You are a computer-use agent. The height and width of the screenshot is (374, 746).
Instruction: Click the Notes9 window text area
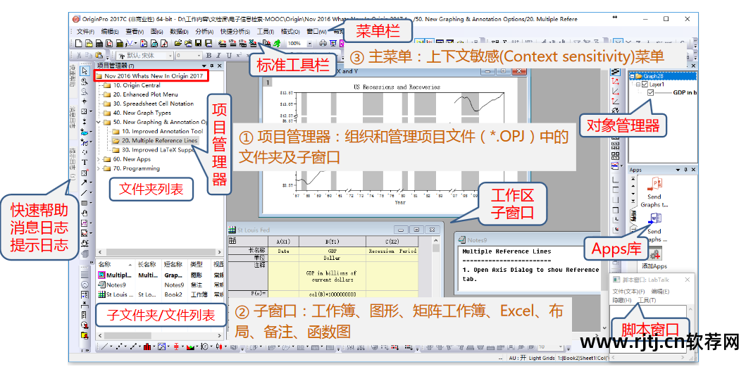pyautogui.click(x=530, y=269)
